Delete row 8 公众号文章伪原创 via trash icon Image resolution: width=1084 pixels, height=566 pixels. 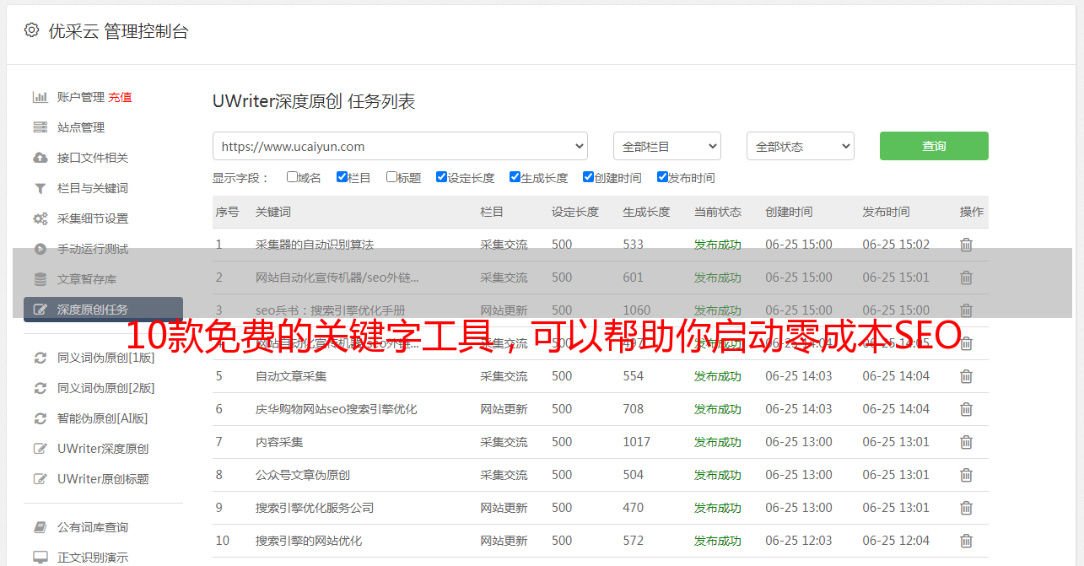967,475
